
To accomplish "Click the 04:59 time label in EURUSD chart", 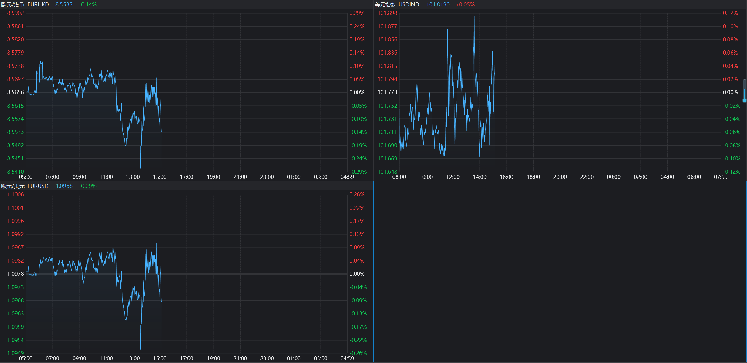I will pyautogui.click(x=347, y=359).
